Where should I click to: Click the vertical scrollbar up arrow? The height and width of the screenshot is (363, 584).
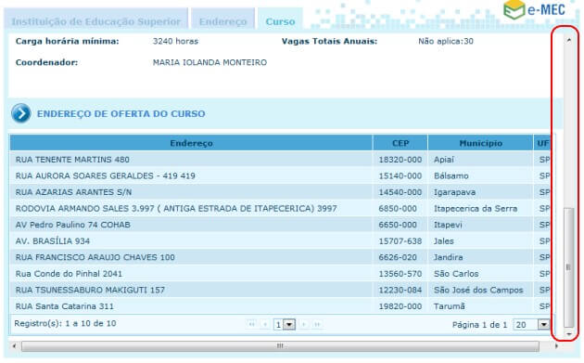tap(568, 40)
